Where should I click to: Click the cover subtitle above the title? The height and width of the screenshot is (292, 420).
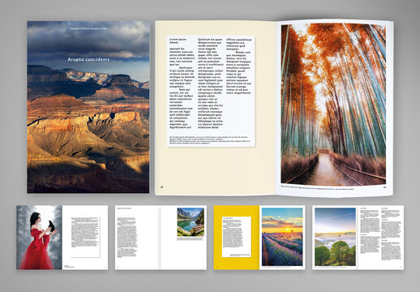[x=88, y=28]
